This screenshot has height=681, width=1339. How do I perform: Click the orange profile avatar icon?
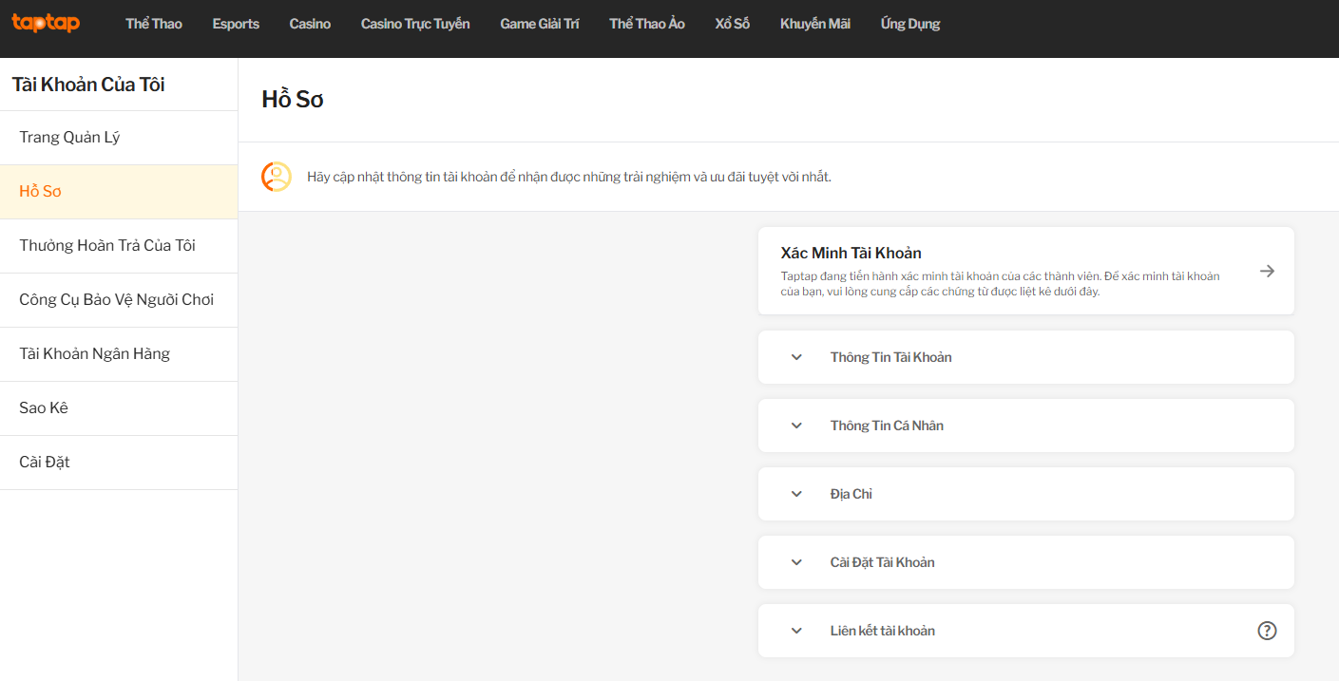pos(277,177)
